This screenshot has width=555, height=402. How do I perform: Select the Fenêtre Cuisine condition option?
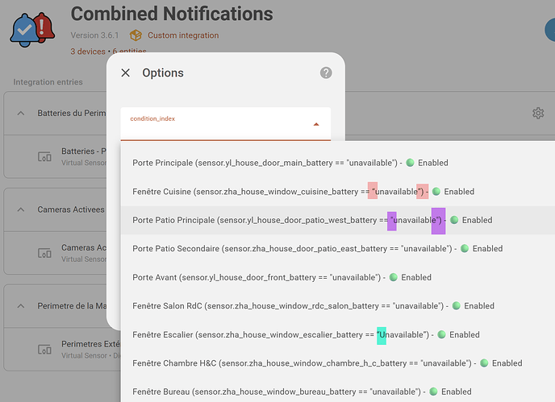[x=303, y=192]
